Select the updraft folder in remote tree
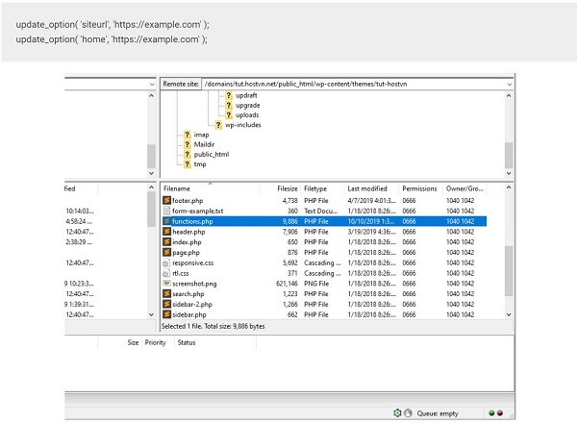The image size is (577, 424). [x=246, y=95]
